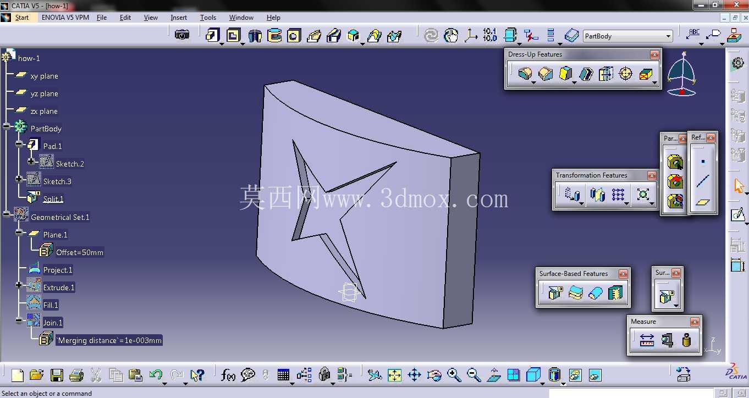Click Measure Between icon in Measure toolbar
The image size is (749, 398).
pos(647,340)
